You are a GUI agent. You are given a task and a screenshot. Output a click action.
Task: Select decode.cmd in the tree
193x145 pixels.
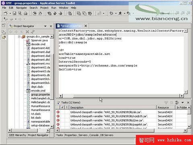point(38,44)
